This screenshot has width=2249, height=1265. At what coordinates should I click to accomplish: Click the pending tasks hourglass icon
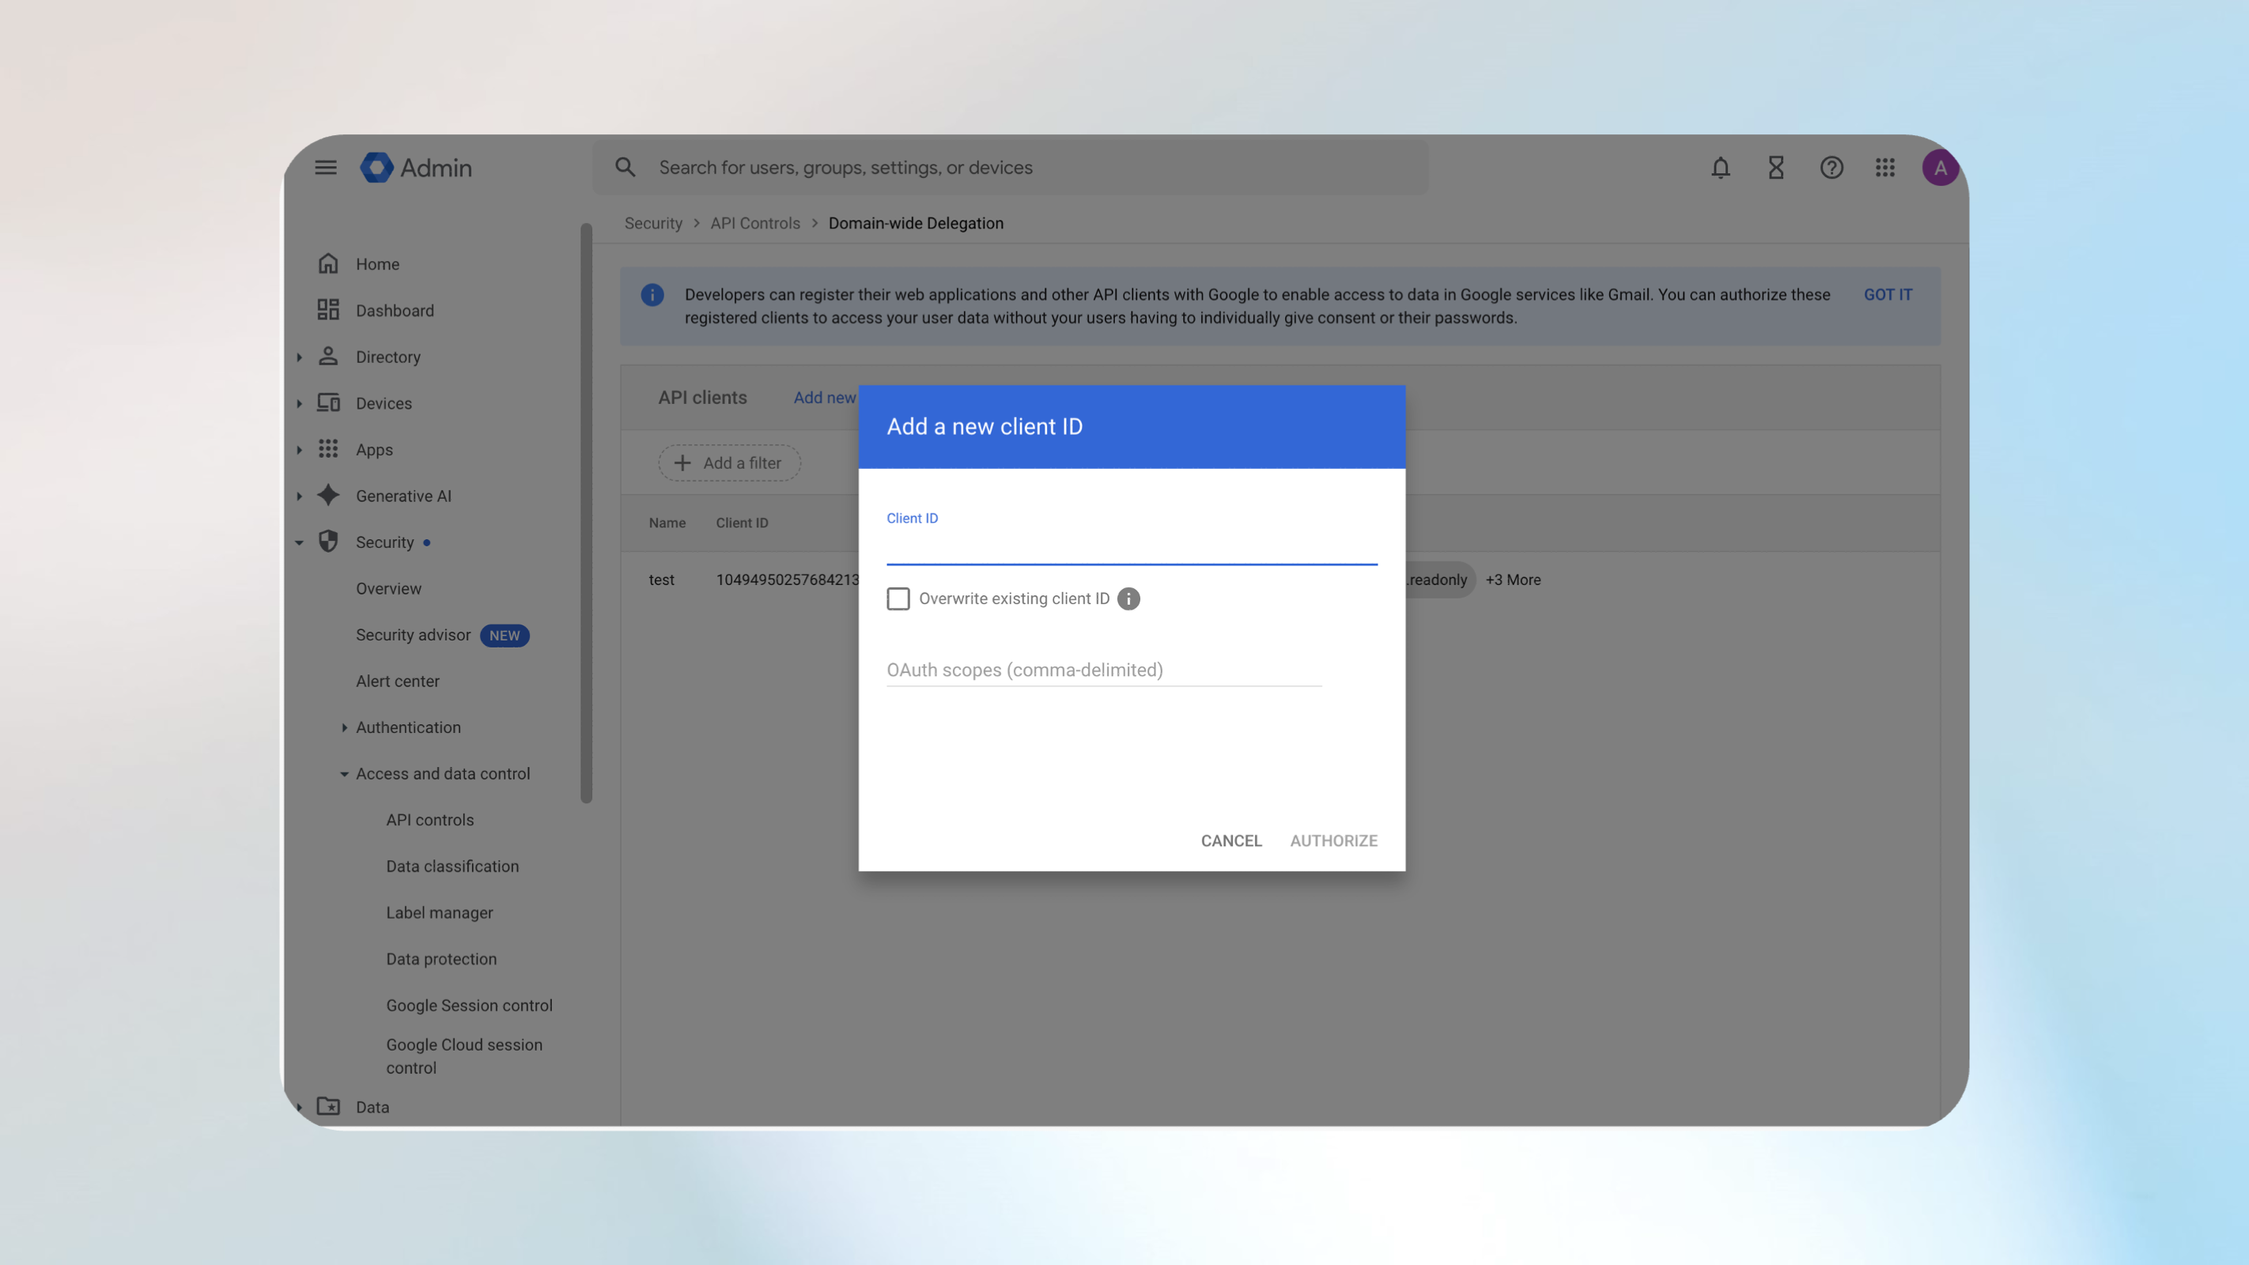tap(1775, 168)
